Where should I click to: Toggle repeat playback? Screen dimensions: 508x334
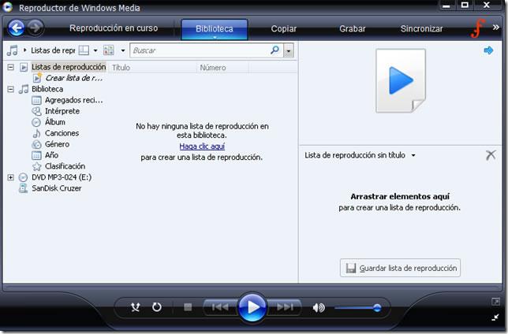click(157, 306)
